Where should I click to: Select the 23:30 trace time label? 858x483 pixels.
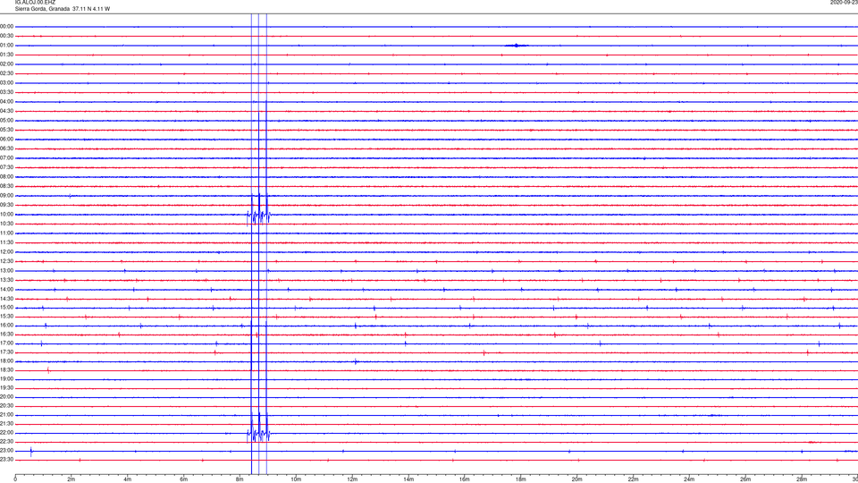point(7,460)
